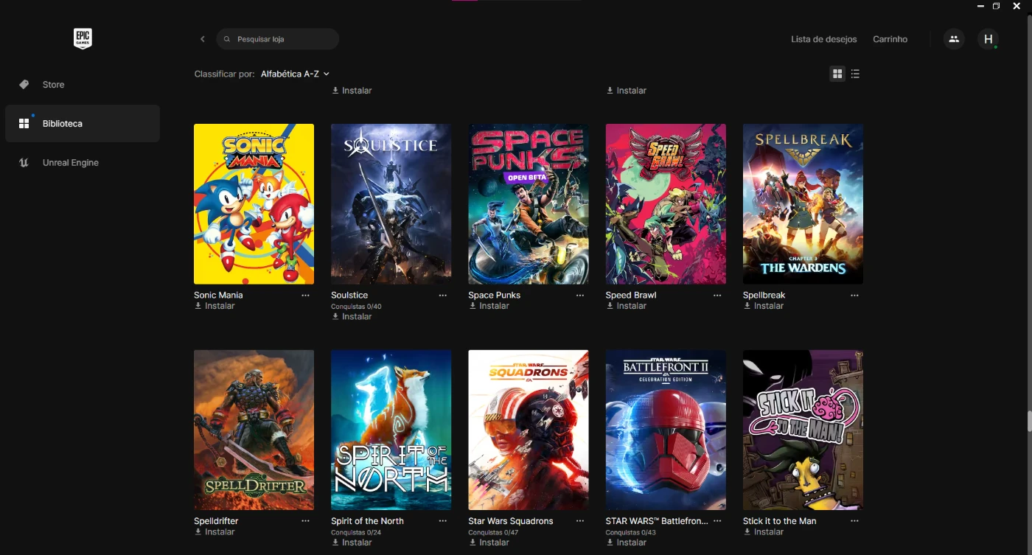
Task: Open the Soulstice cover art
Action: [x=391, y=204]
